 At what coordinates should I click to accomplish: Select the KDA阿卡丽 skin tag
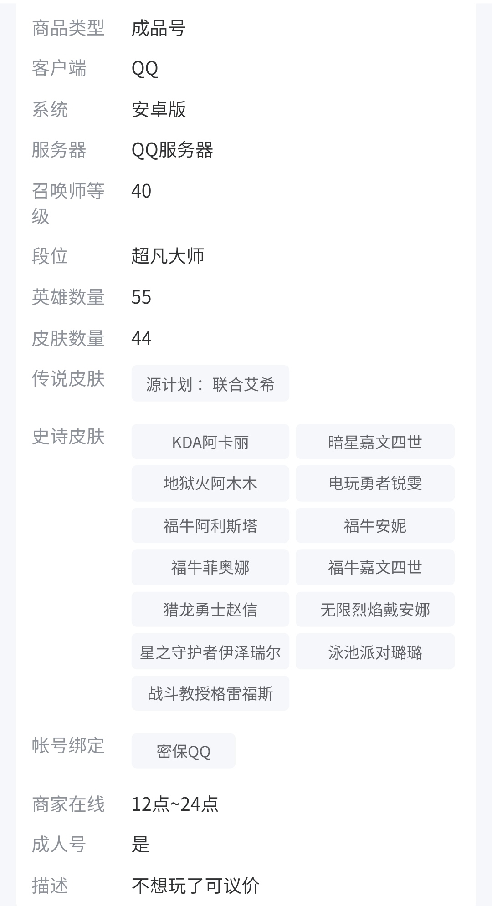(x=210, y=442)
